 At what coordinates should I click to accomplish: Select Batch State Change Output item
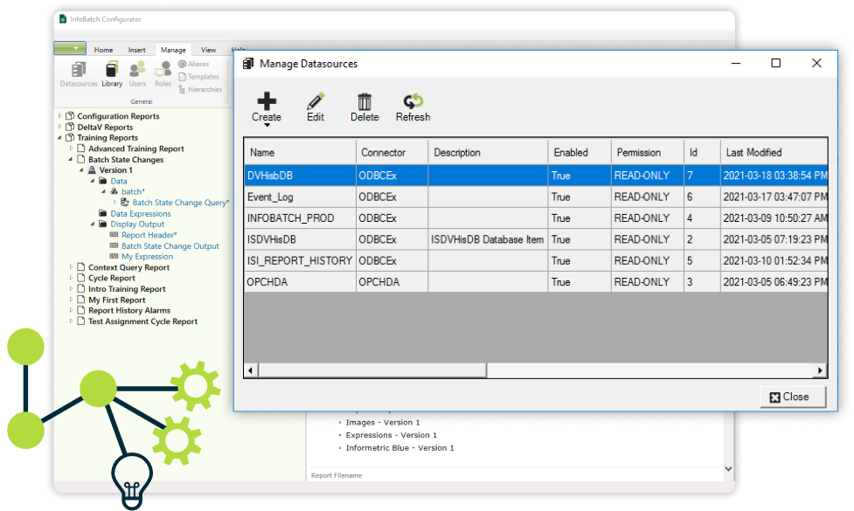coord(170,246)
